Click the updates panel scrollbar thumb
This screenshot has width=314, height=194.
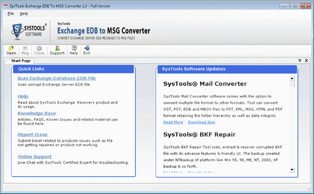tap(292, 84)
